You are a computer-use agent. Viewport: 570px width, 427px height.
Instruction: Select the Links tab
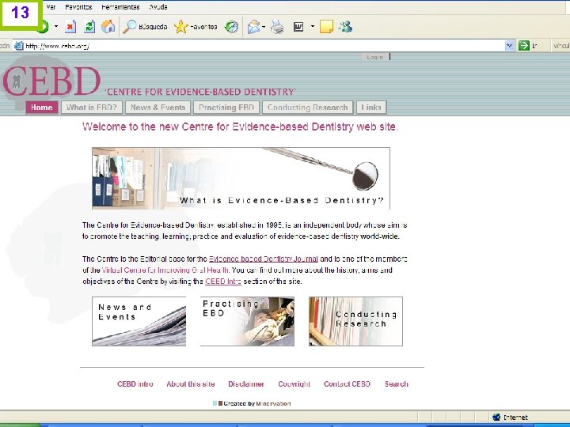click(x=371, y=108)
